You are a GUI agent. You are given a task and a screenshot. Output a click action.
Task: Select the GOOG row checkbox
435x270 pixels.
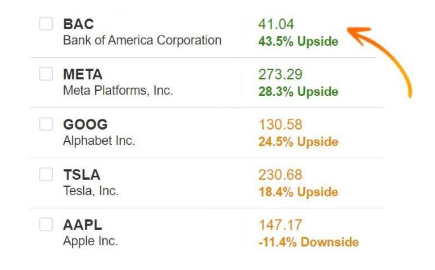click(46, 124)
